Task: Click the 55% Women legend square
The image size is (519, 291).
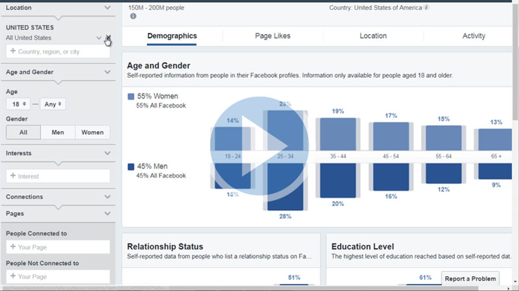Action: 131,97
